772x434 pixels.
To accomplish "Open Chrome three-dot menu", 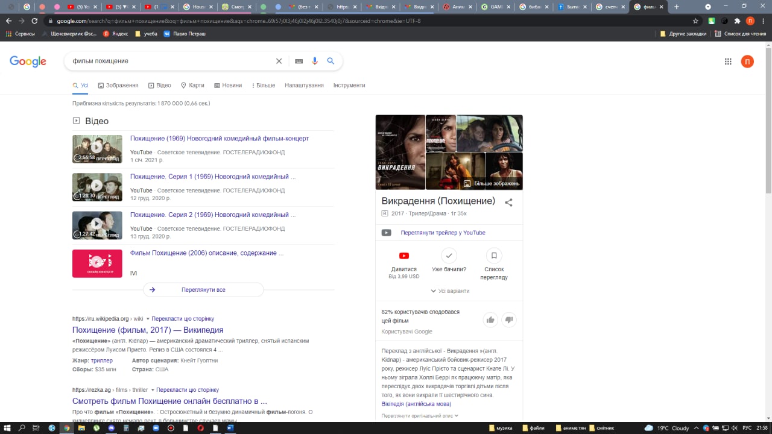I will pyautogui.click(x=763, y=20).
